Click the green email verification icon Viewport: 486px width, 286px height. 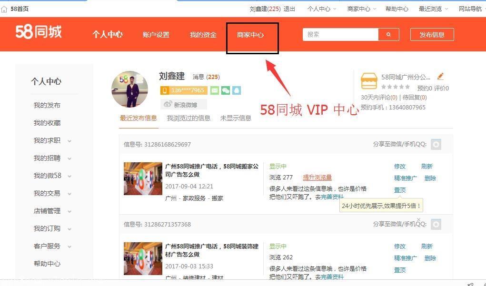point(215,90)
